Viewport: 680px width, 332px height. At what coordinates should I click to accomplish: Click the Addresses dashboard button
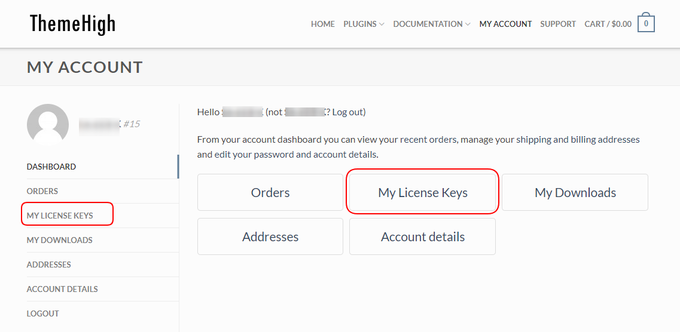270,236
